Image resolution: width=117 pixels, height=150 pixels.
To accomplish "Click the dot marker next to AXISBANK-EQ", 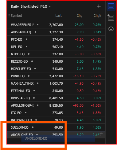I will click(x=35, y=32).
